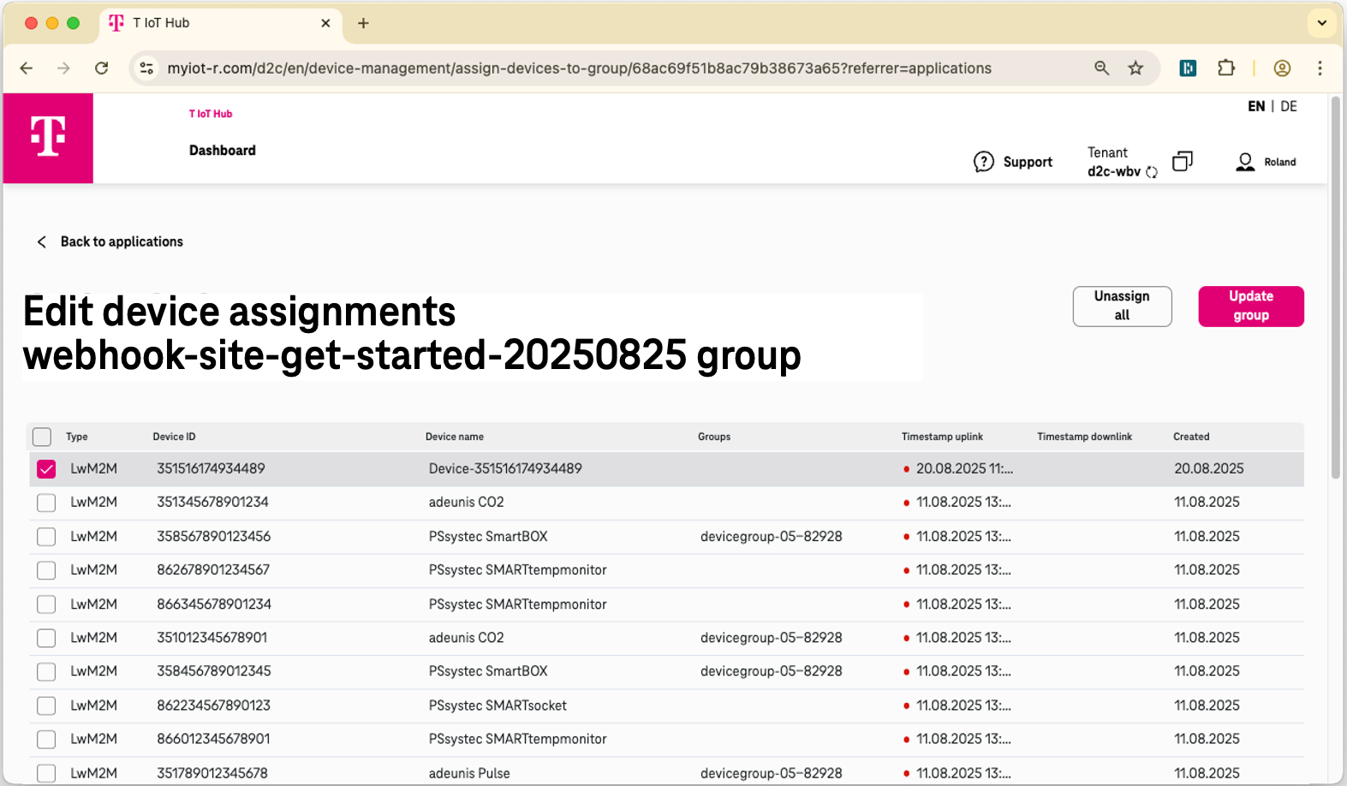The width and height of the screenshot is (1347, 786).
Task: Go back to applications chevron
Action: tap(42, 242)
